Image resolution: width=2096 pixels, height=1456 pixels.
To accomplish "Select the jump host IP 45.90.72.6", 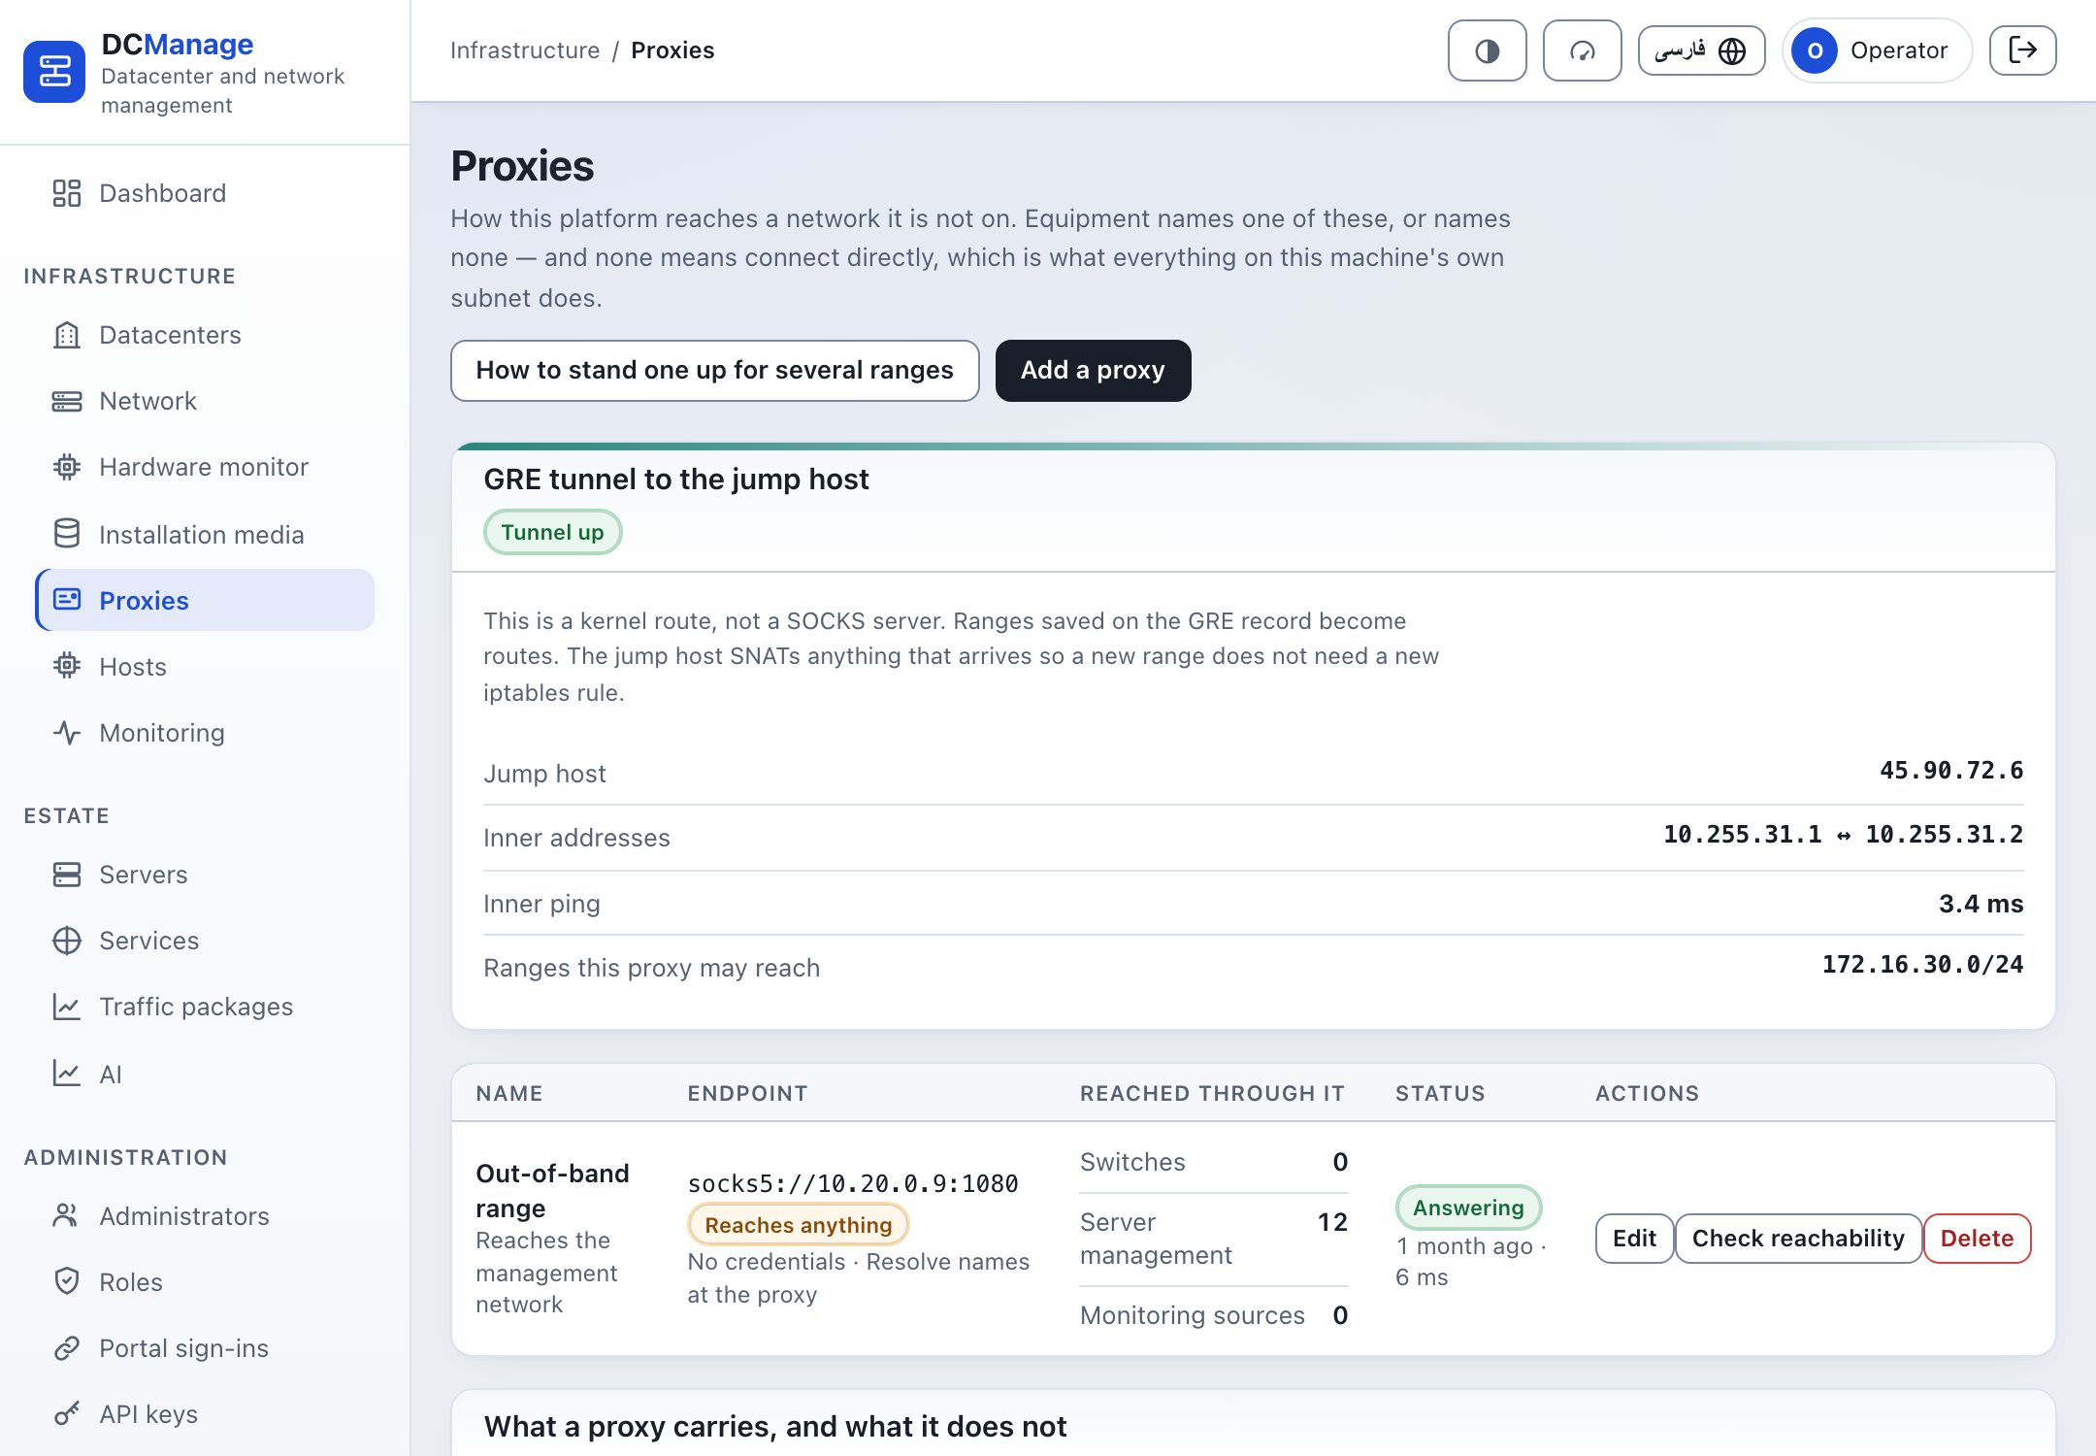I will click(x=1951, y=771).
